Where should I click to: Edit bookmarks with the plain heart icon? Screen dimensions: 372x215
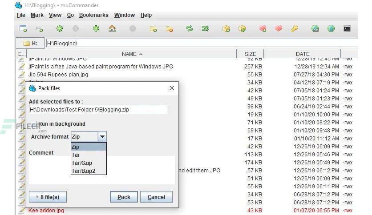click(279, 28)
